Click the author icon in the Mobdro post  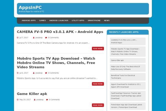[34, 73]
